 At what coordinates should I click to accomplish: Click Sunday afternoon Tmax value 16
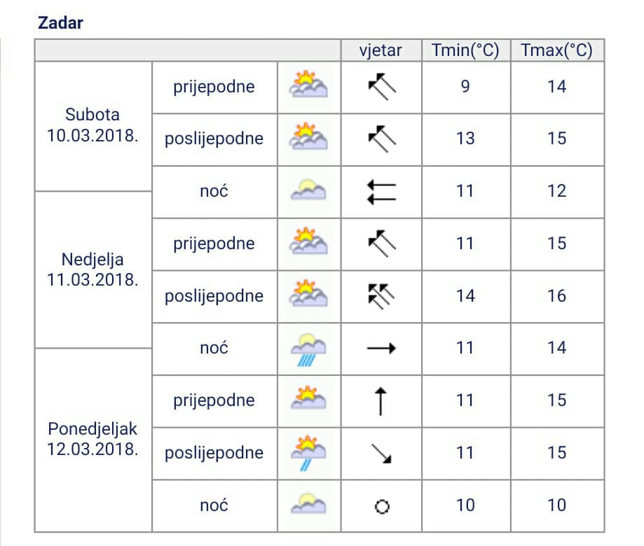point(556,295)
